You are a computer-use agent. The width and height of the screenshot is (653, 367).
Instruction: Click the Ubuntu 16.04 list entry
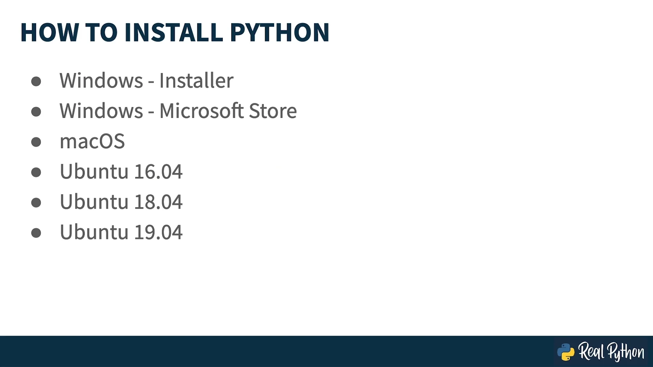click(x=121, y=171)
